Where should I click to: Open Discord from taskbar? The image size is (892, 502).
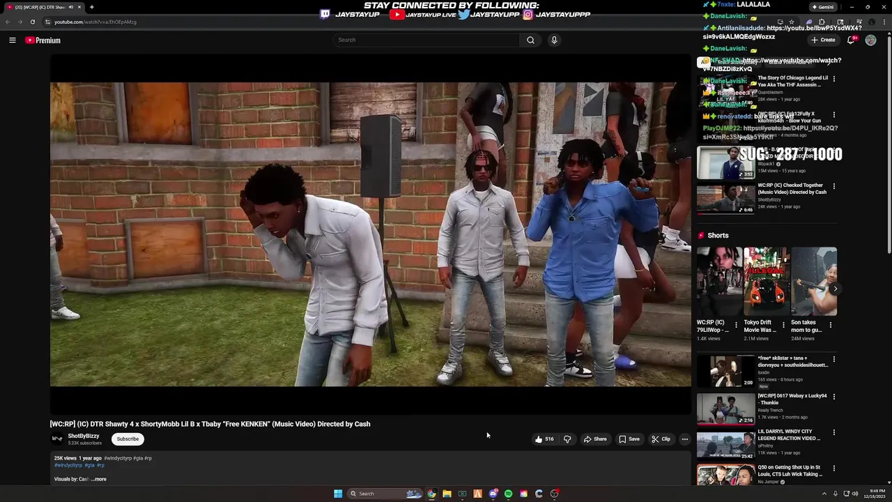click(493, 494)
